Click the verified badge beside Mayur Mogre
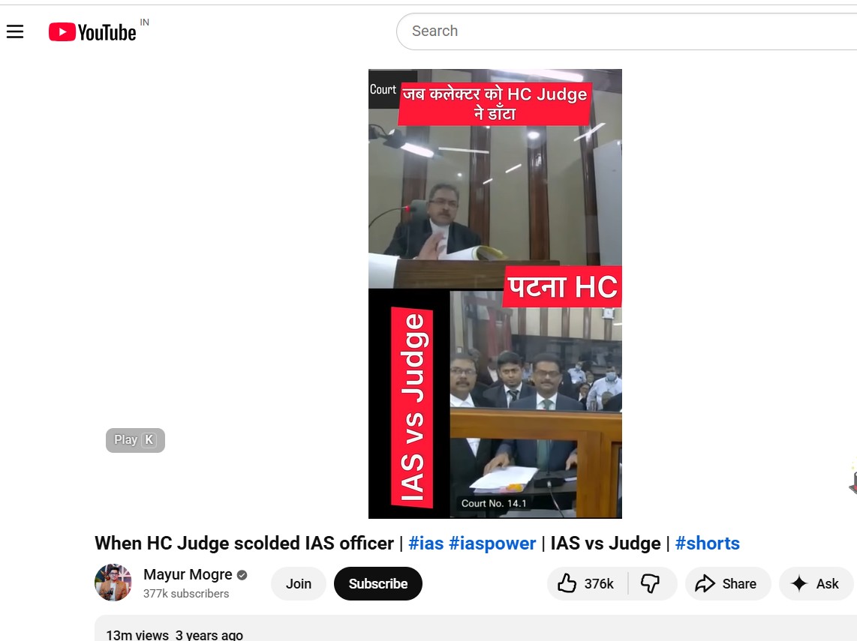 pos(242,575)
